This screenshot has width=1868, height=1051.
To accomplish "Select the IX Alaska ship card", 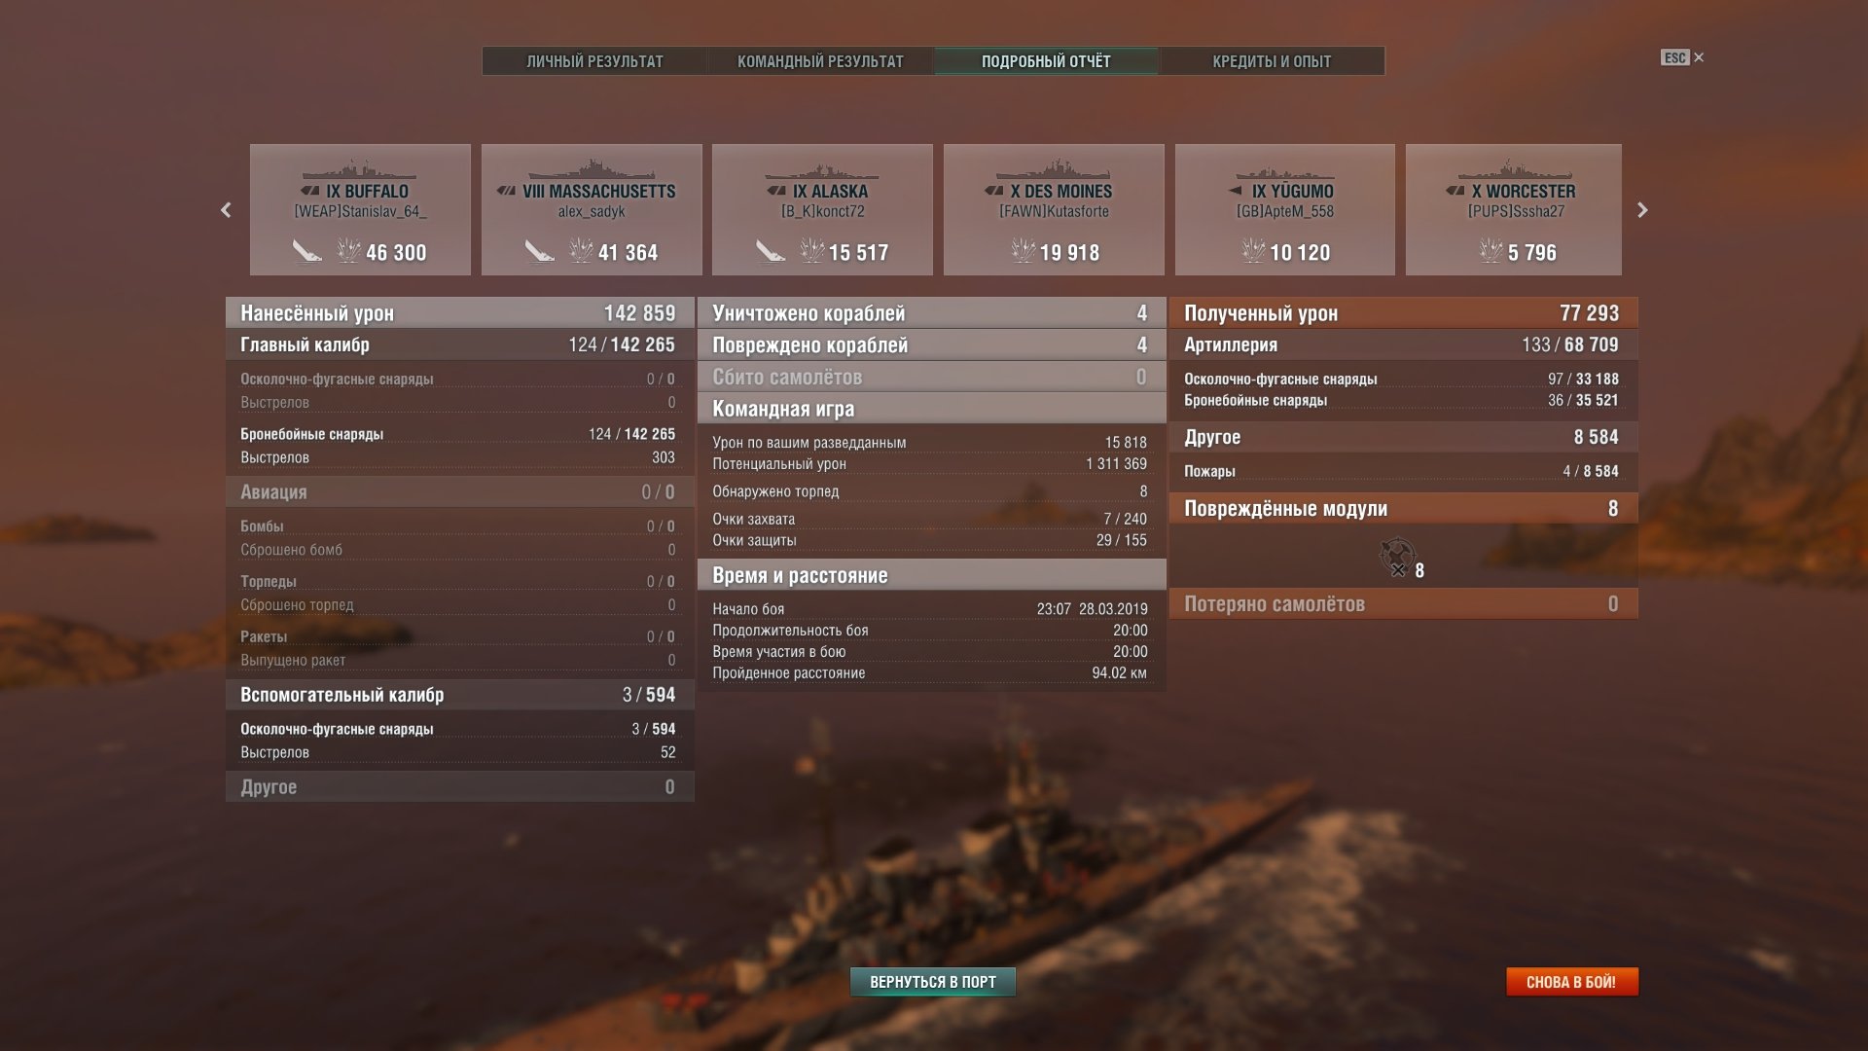I will 822,209.
